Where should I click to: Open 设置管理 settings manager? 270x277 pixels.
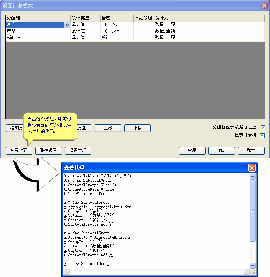click(x=78, y=151)
